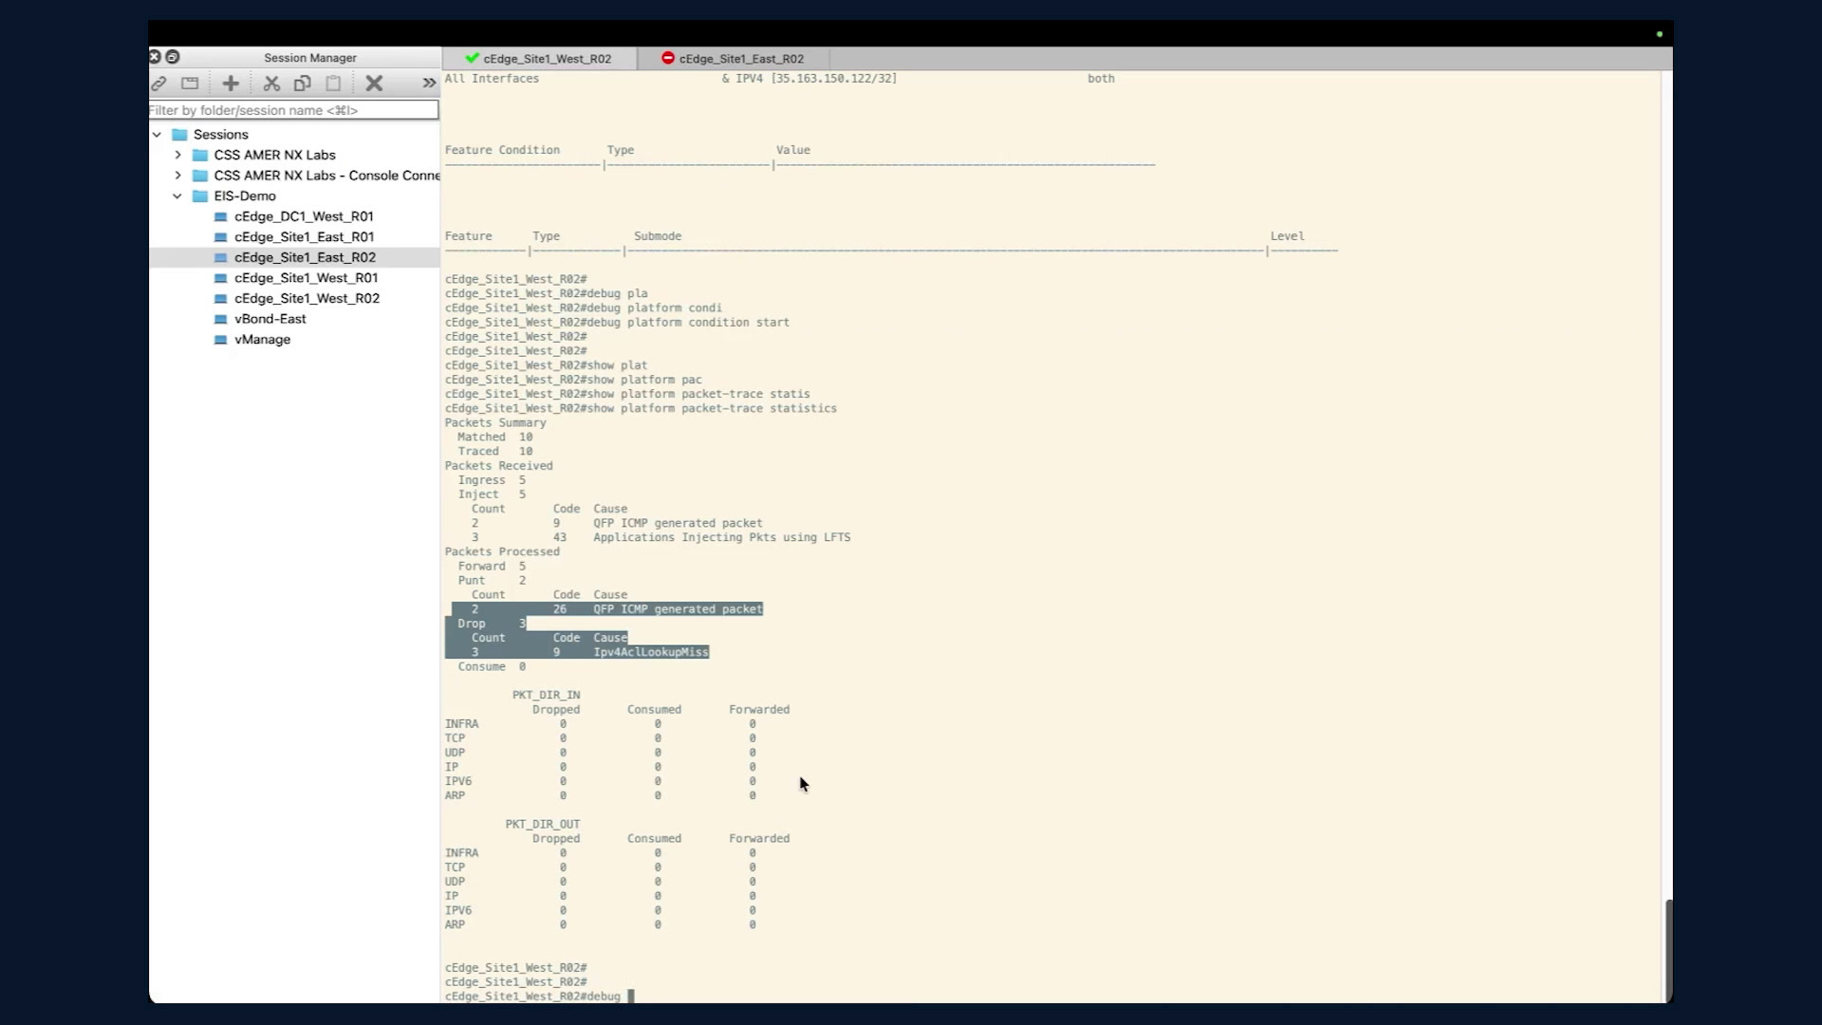The width and height of the screenshot is (1822, 1025).
Task: Open the vBond-East session
Action: coord(270,319)
